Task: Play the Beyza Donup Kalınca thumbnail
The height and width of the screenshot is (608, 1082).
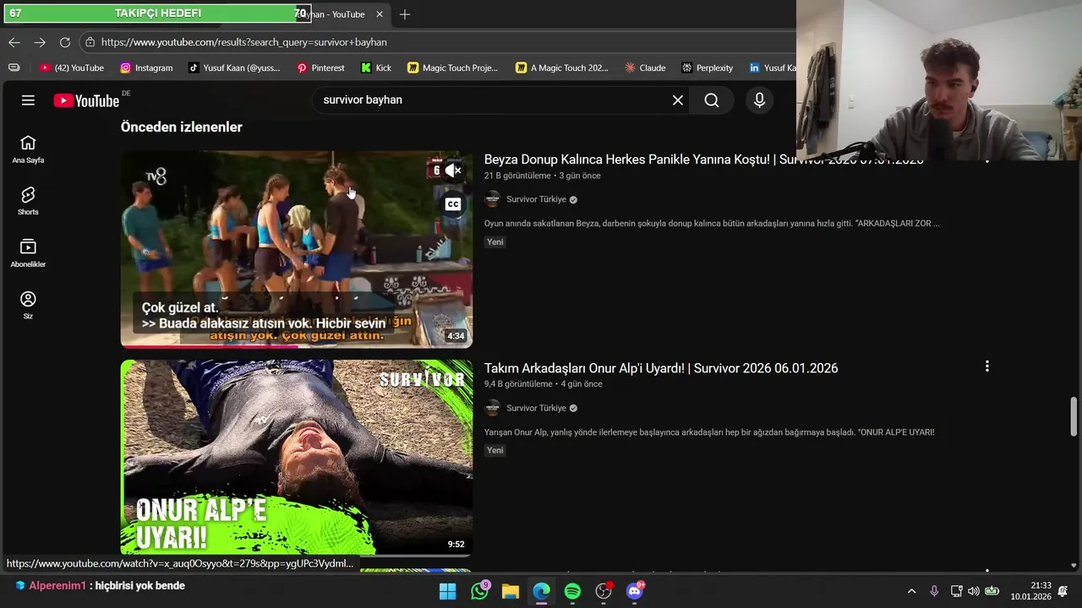Action: click(297, 249)
